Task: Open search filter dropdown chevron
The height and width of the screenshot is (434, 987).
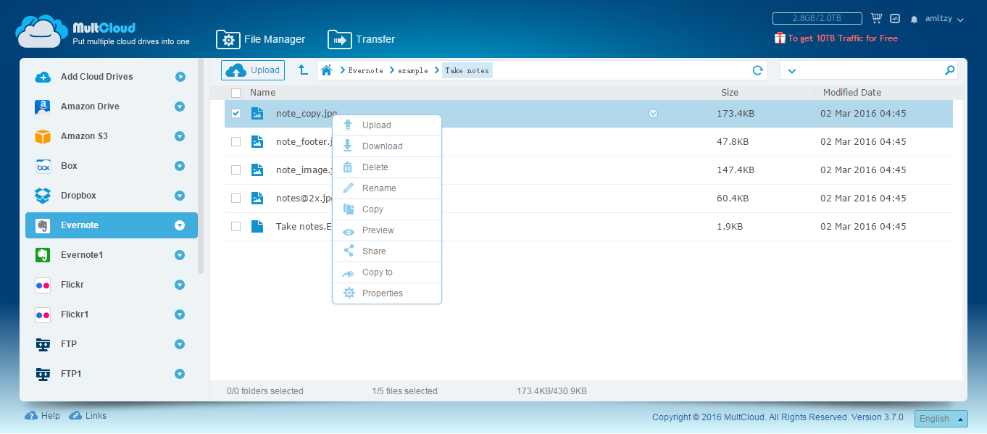Action: tap(791, 71)
